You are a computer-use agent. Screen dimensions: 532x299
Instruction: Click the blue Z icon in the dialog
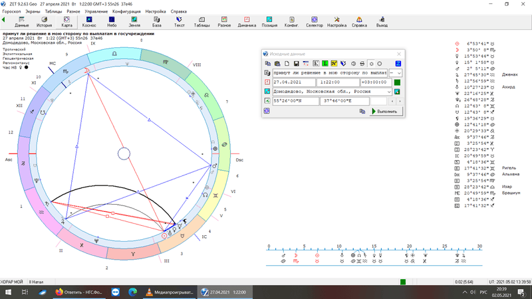tap(398, 64)
